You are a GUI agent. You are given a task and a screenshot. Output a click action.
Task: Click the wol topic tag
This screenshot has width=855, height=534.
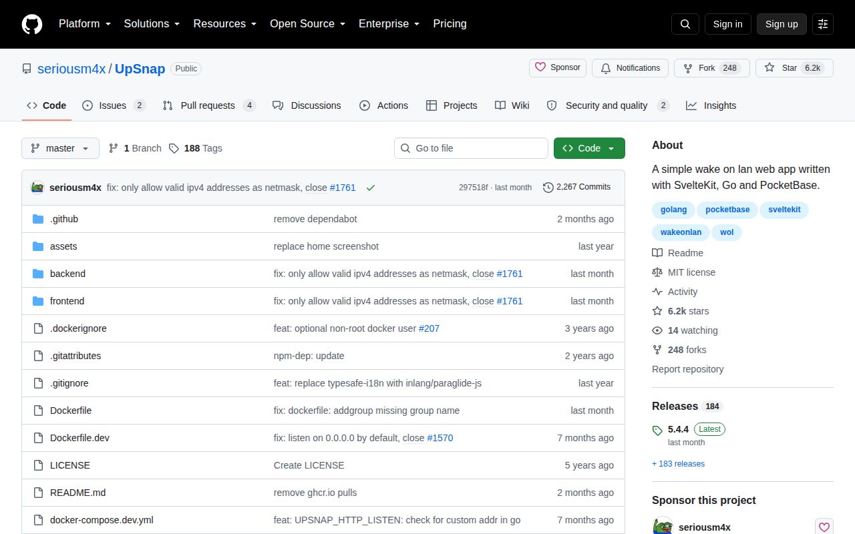pos(727,232)
